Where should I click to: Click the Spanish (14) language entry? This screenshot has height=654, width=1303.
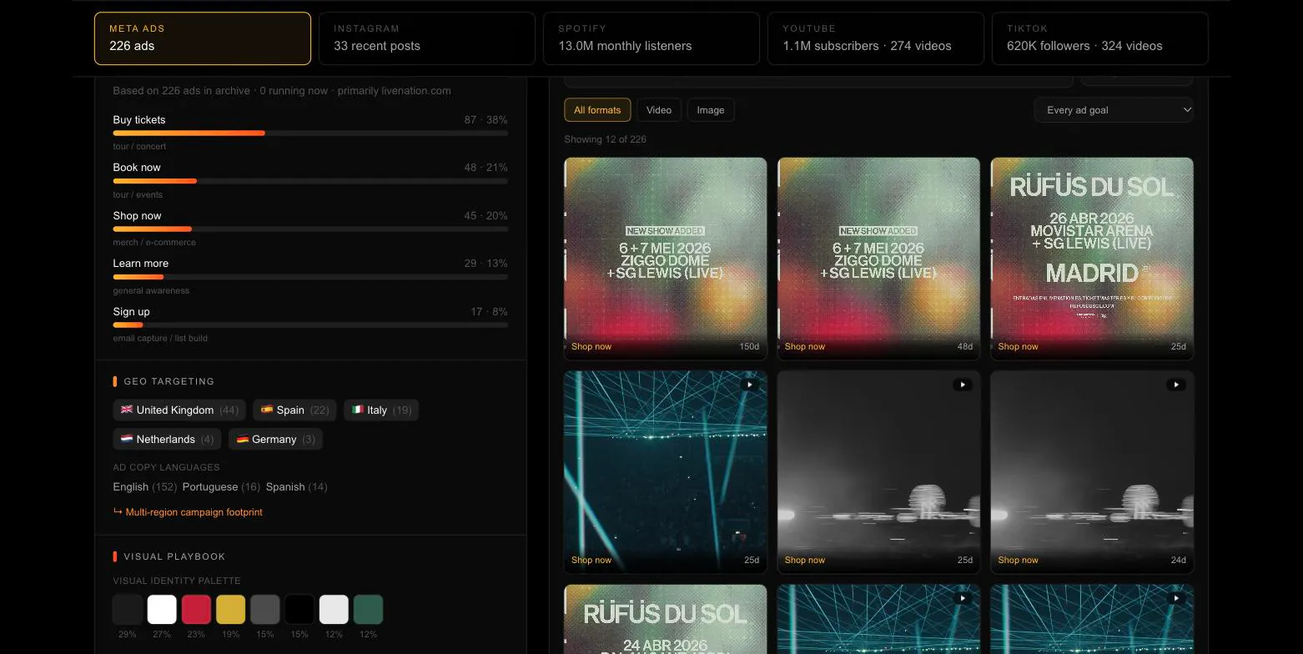click(296, 487)
